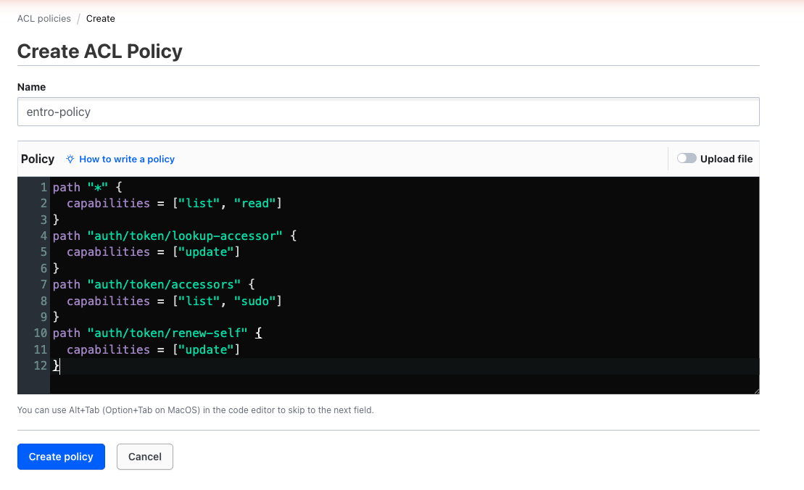Click line number 10 in gutter

[41, 333]
